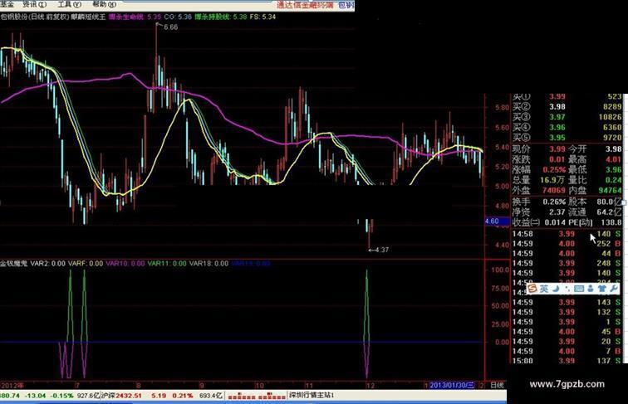628x404 pixels.
Task: Click the green indicator label reading 5.38
Action: 221,17
